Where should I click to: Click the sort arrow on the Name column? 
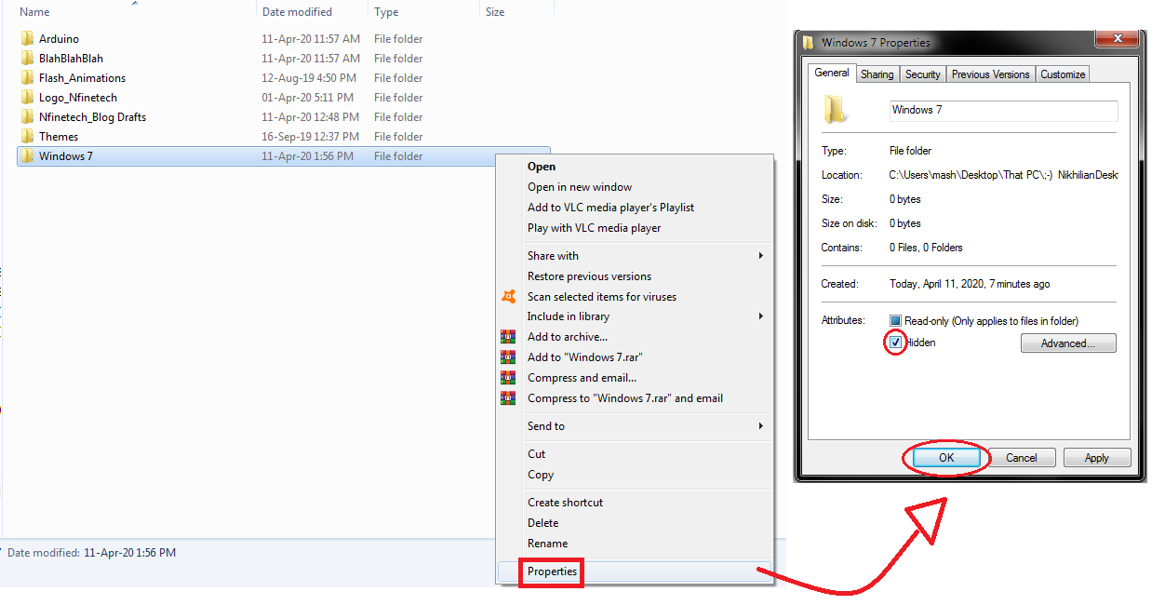[x=134, y=4]
